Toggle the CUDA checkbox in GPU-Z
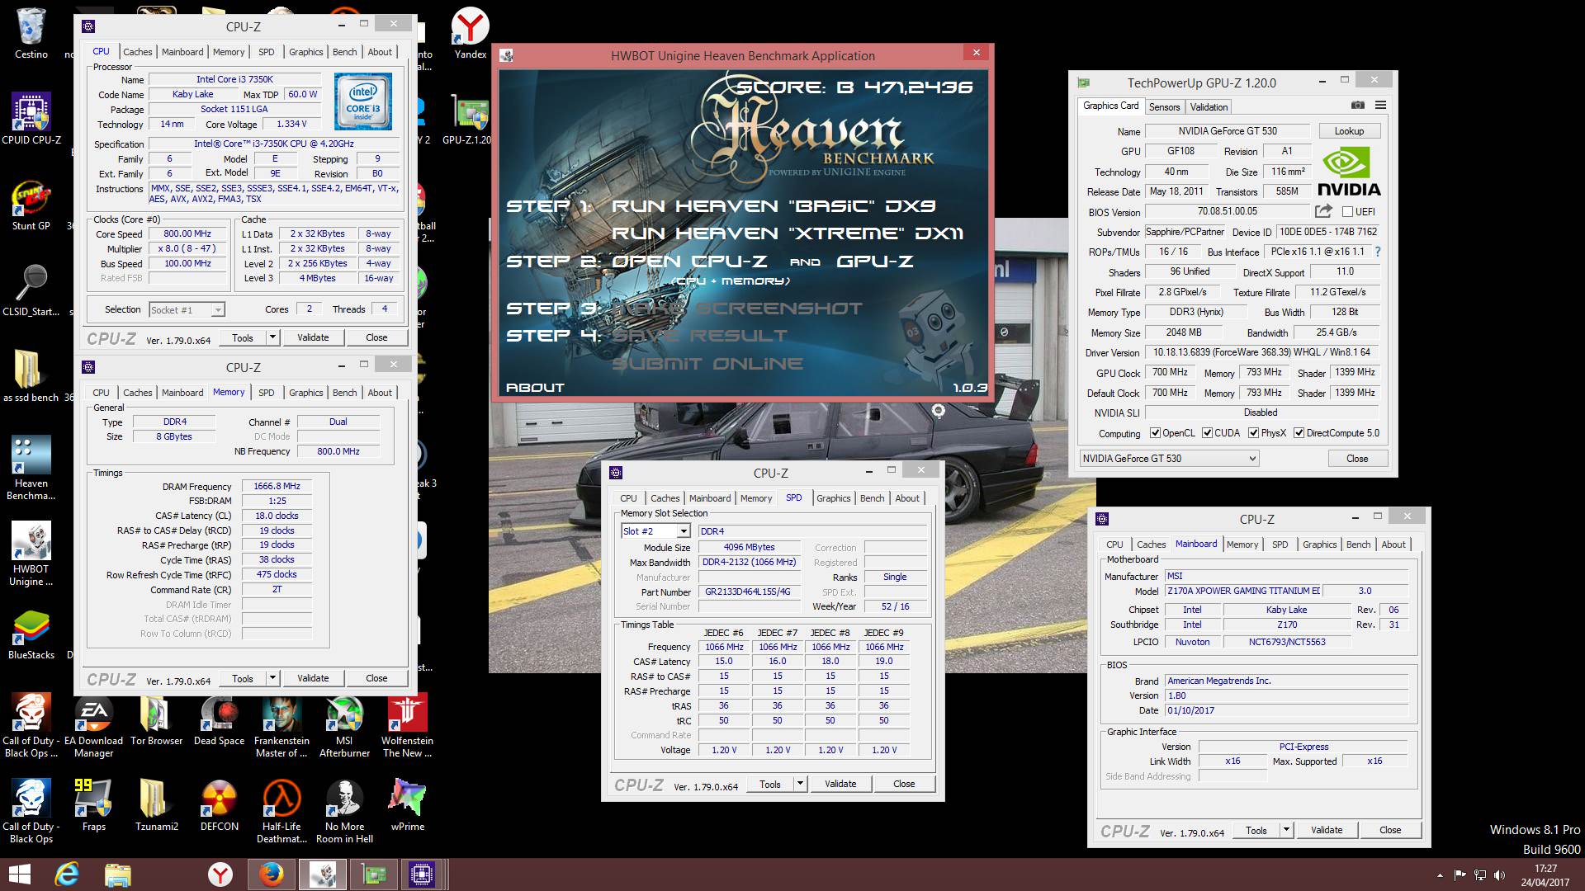The width and height of the screenshot is (1585, 891). point(1207,433)
